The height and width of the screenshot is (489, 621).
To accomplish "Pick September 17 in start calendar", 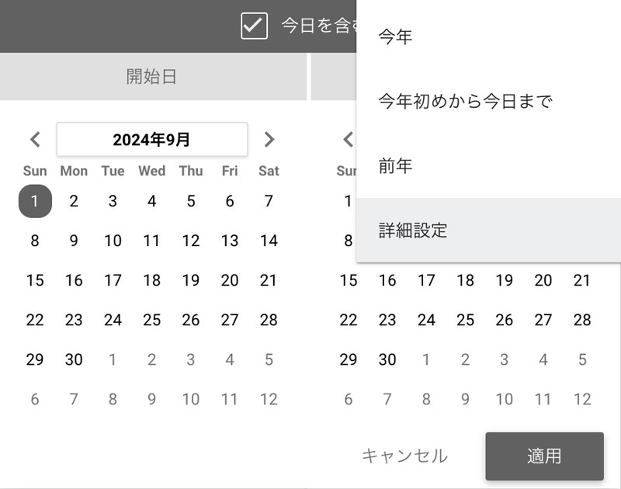I will pos(113,280).
